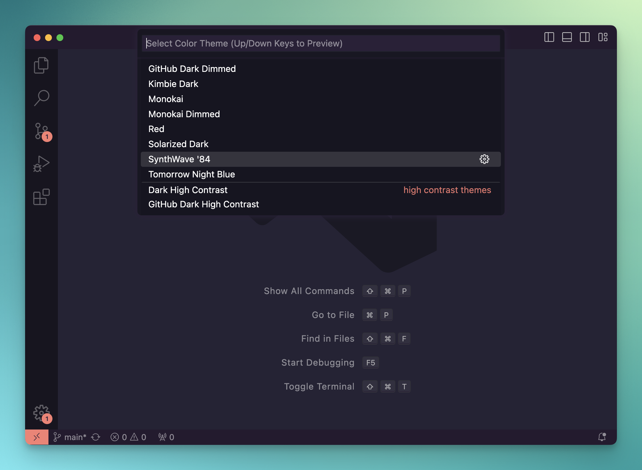Viewport: 642px width, 470px height.
Task: Toggle primary side bar layout button
Action: click(549, 37)
